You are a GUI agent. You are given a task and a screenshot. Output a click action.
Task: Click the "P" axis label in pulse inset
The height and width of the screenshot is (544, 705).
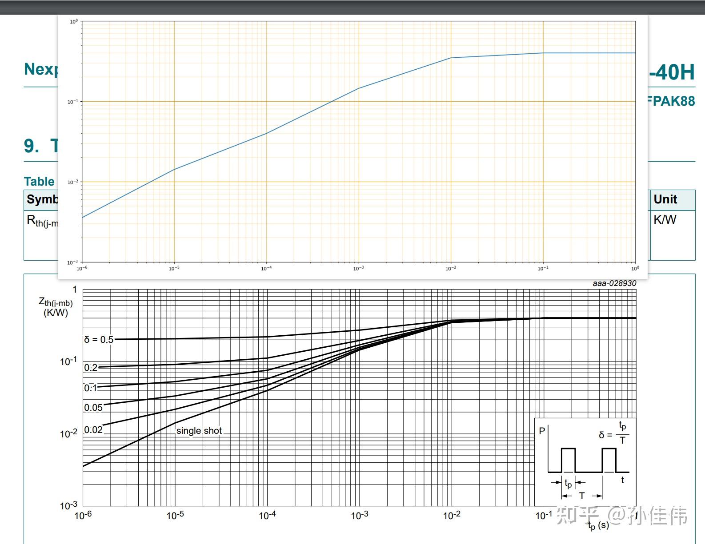[542, 431]
